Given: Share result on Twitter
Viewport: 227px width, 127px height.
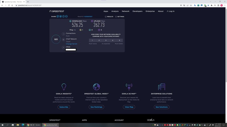Looking at the screenshot, I should tap(61, 16).
